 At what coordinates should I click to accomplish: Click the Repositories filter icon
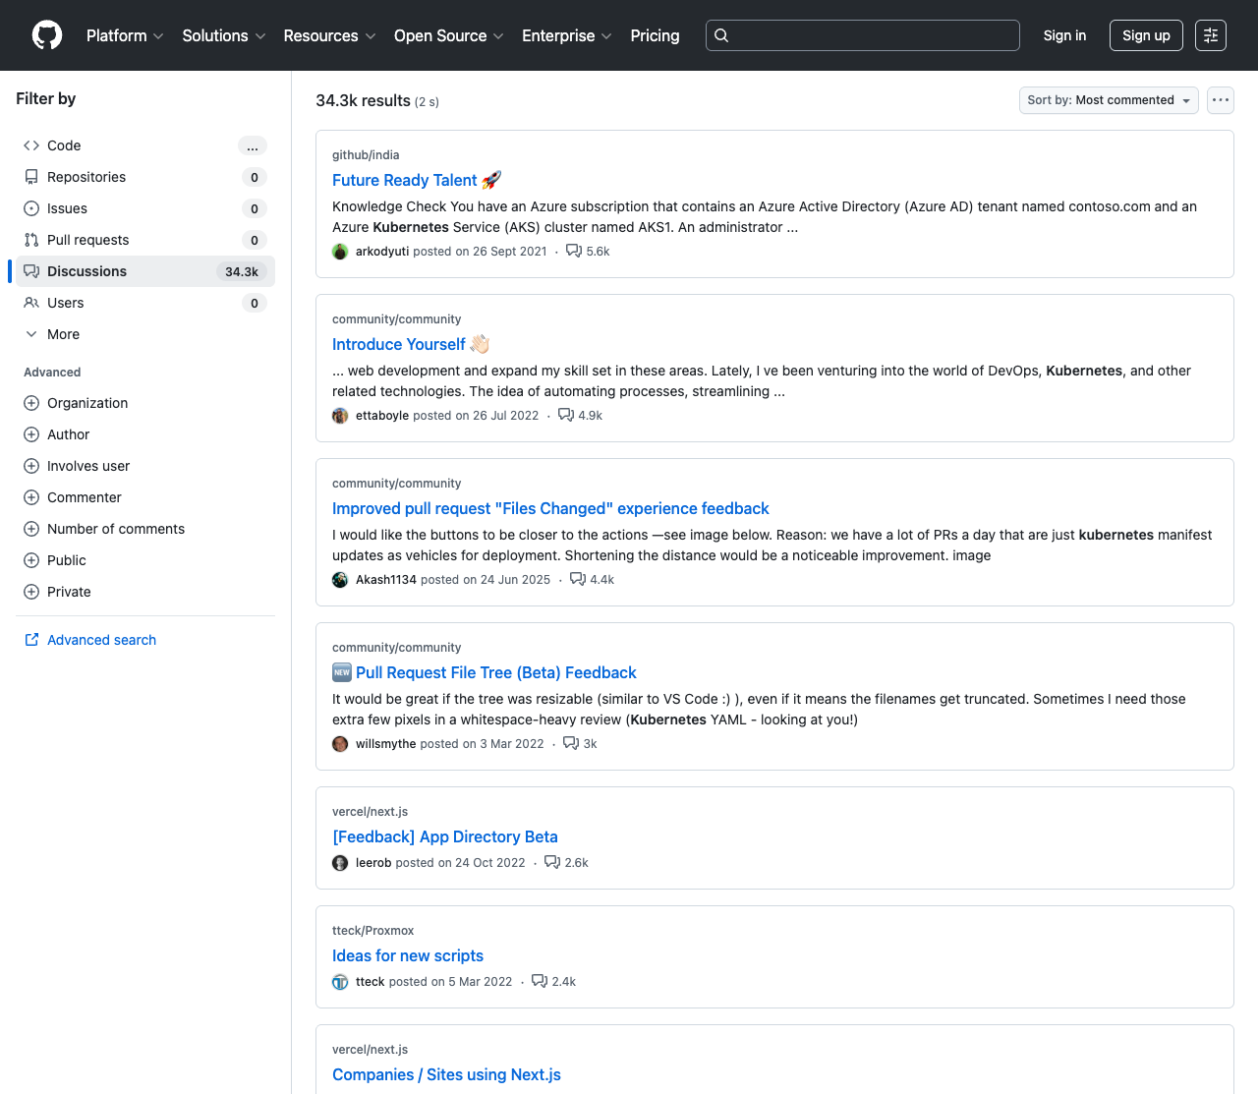[31, 177]
